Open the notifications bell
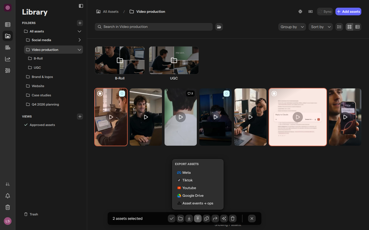 (x=8, y=196)
